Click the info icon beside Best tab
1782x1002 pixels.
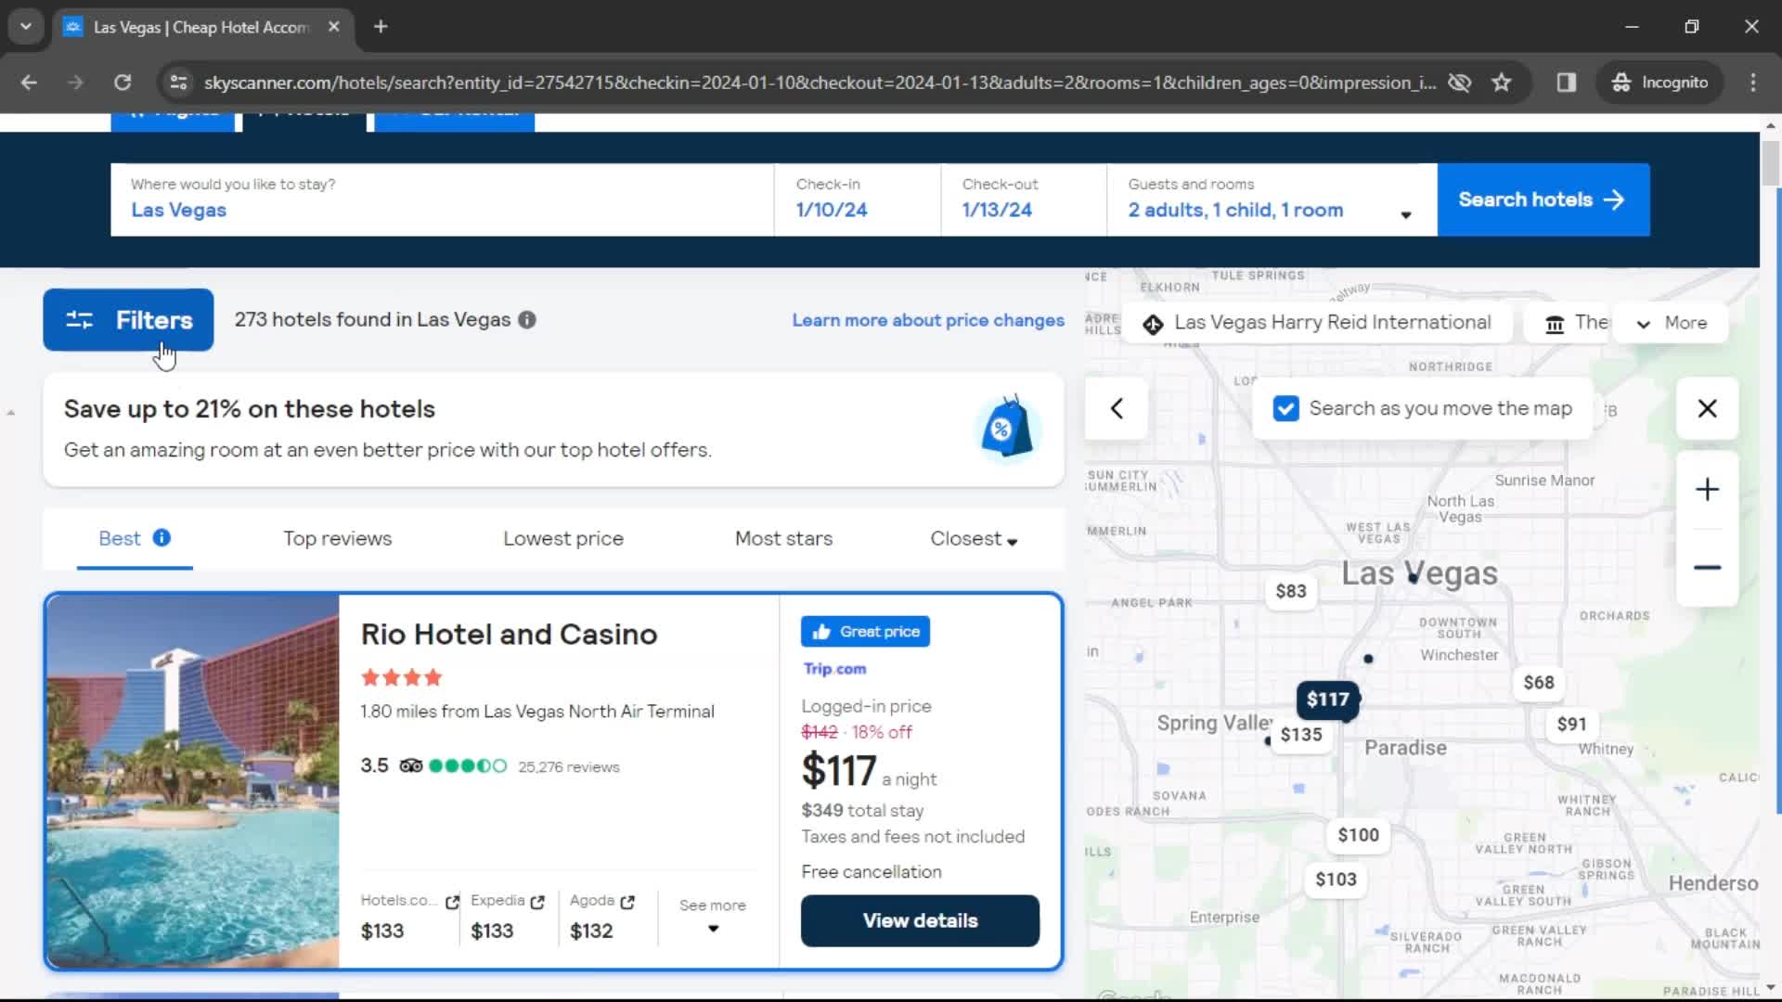coord(161,538)
